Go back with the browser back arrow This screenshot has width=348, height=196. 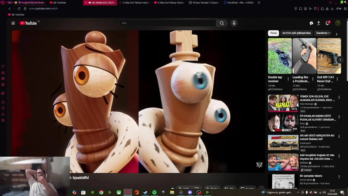coord(10,9)
